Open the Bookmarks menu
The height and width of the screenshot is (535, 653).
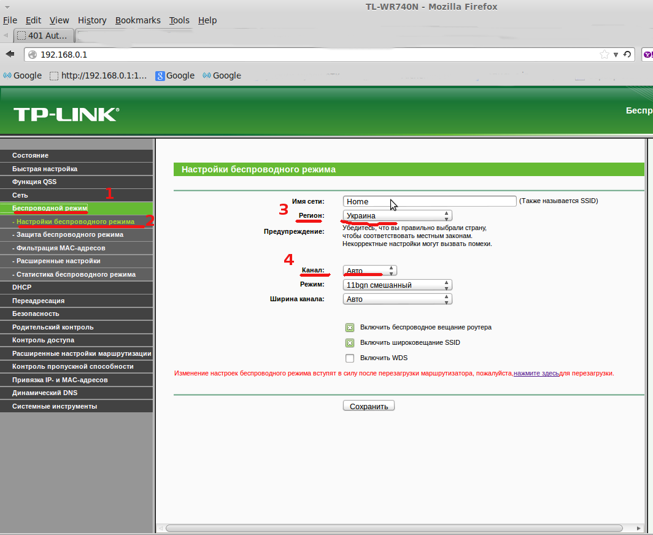[x=138, y=20]
